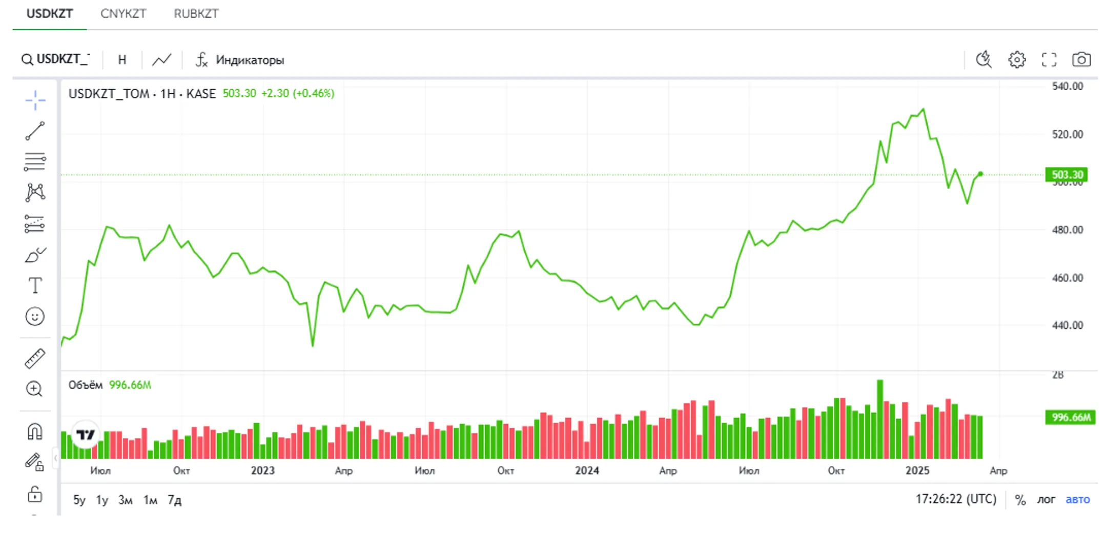Select the ruler measure tool
This screenshot has height=535, width=1107.
tap(35, 358)
